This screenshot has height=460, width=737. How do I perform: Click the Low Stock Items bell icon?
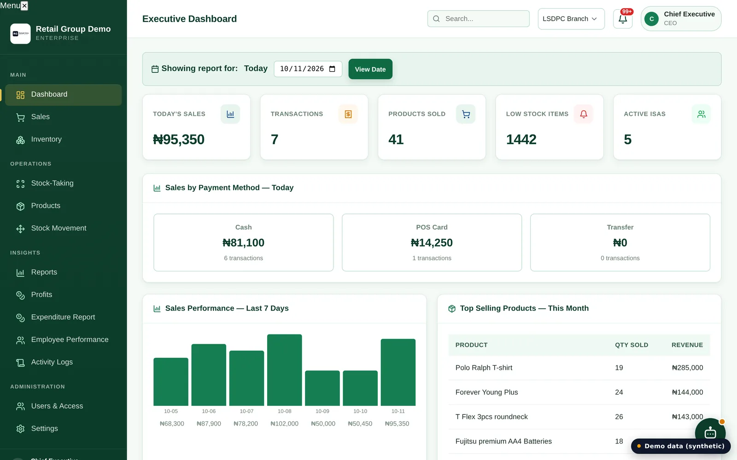[x=584, y=114]
